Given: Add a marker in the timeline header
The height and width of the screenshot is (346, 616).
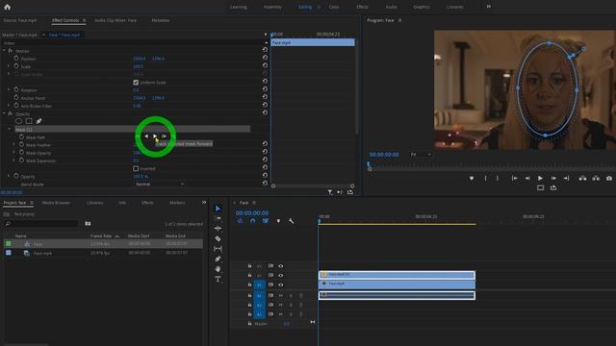Looking at the screenshot, I should (x=278, y=221).
